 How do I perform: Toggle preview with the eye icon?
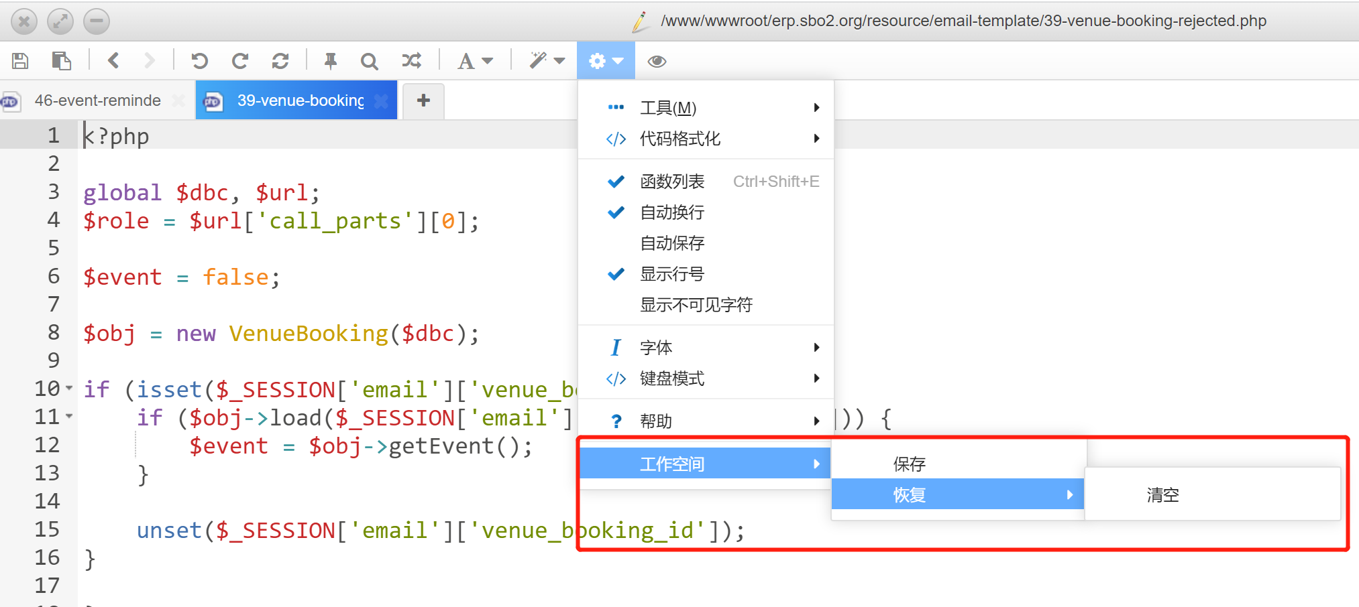pos(657,61)
